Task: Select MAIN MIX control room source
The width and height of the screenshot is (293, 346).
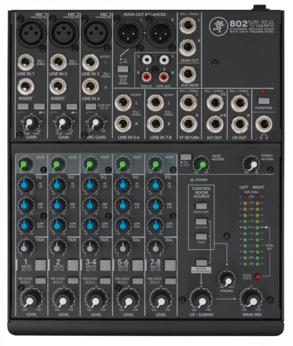Action: [x=201, y=206]
